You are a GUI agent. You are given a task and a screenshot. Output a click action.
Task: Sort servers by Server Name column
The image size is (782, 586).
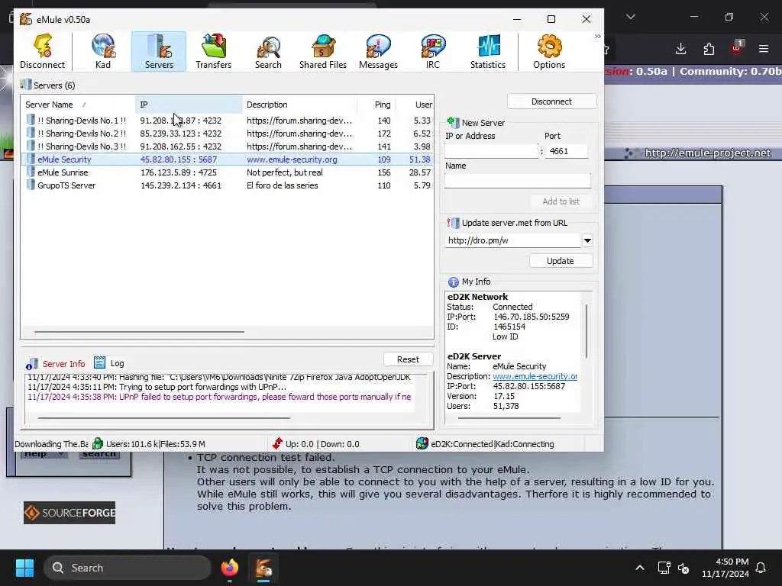point(78,105)
